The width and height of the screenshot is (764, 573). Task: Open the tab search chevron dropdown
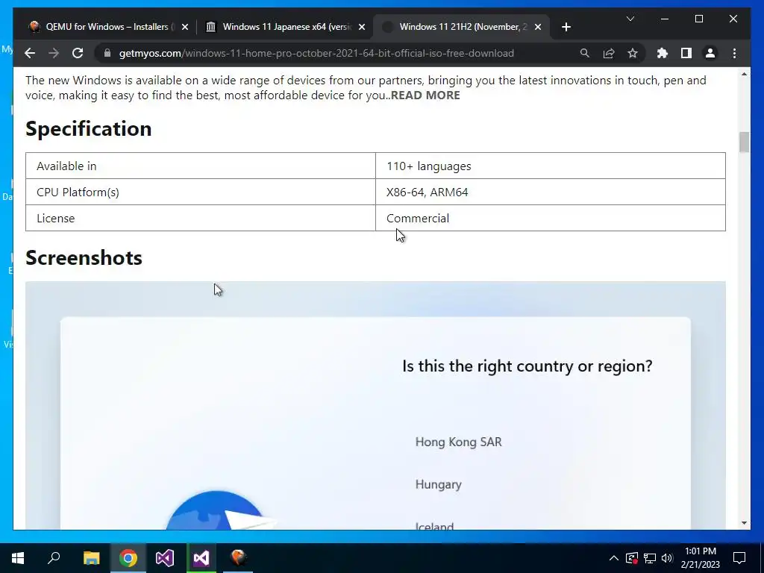point(630,19)
